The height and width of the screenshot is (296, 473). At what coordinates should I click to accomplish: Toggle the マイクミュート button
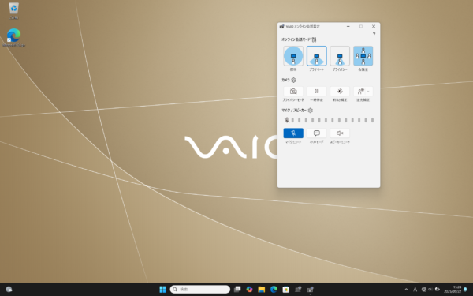(293, 133)
